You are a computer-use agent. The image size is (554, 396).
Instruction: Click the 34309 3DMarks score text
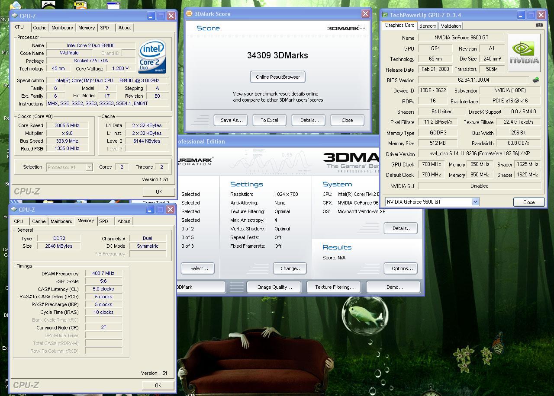277,55
